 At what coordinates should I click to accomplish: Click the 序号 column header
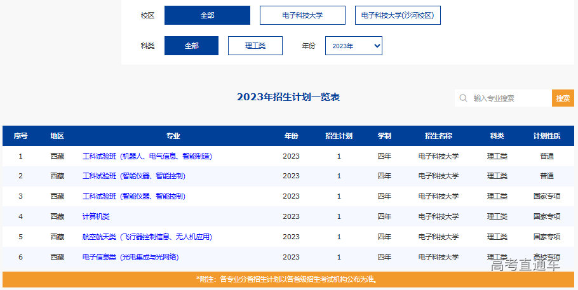click(x=20, y=136)
